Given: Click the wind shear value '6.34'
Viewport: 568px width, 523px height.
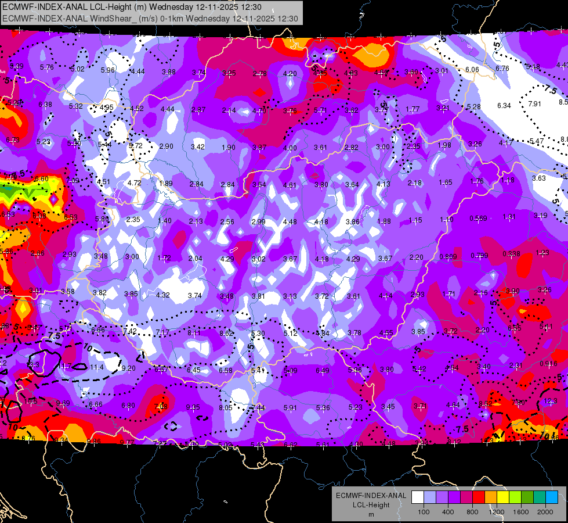Looking at the screenshot, I should (504, 106).
